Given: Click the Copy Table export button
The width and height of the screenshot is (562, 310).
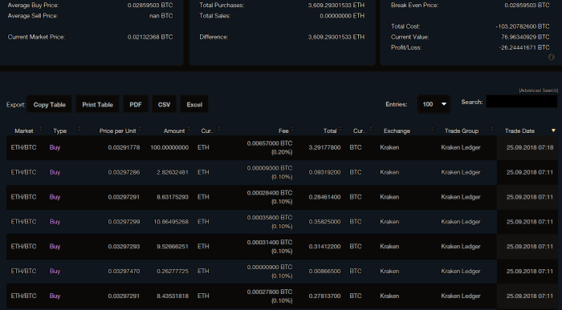Looking at the screenshot, I should point(50,104).
